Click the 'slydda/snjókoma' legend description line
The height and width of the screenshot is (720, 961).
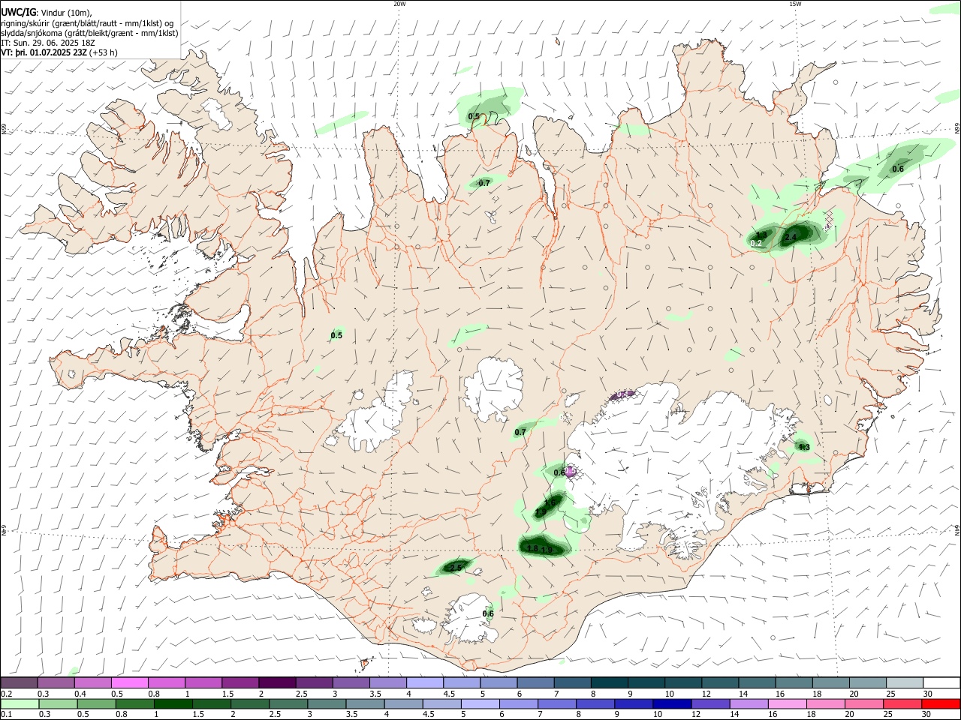coord(89,33)
